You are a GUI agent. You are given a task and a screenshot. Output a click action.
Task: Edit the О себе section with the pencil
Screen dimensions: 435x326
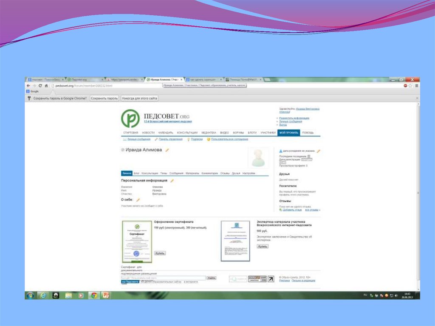tap(138, 200)
